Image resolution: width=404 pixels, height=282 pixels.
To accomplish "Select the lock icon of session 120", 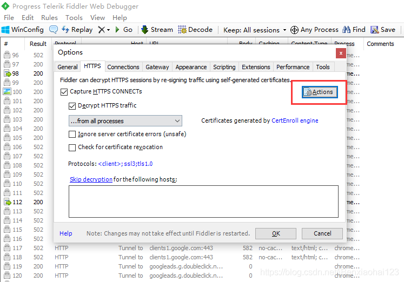I will coord(7,275).
